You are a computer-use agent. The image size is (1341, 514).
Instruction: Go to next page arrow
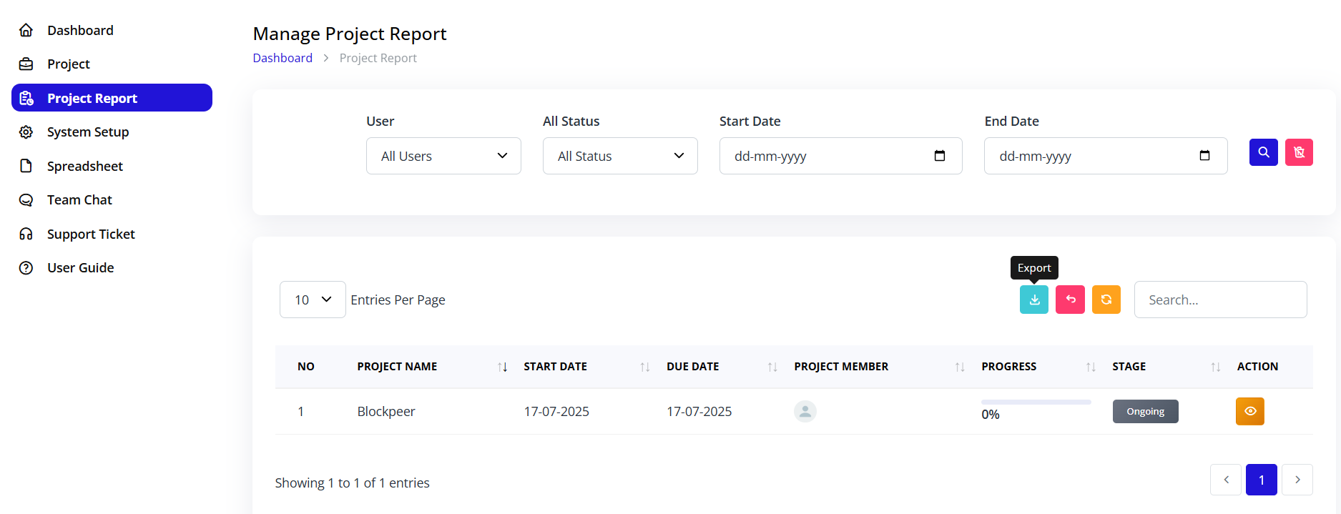pyautogui.click(x=1297, y=480)
